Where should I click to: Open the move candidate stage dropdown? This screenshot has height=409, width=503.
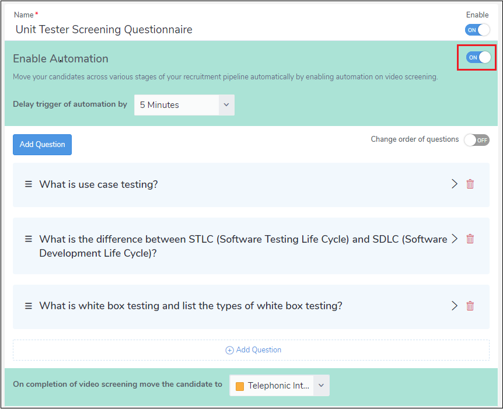coord(321,386)
